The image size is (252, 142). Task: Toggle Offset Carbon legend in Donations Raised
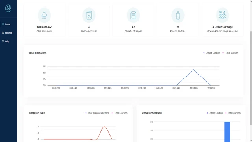pyautogui.click(x=215, y=113)
